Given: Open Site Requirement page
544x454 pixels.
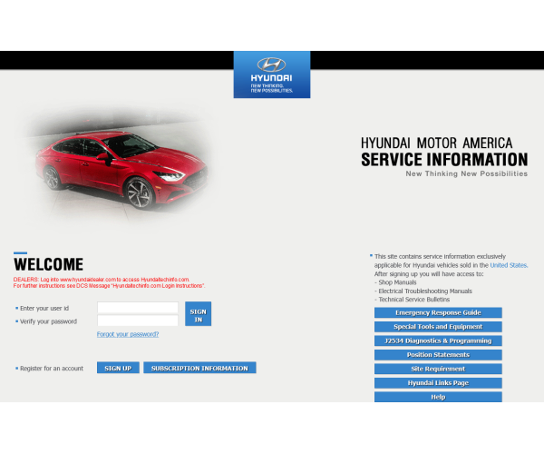Looking at the screenshot, I should tap(438, 369).
